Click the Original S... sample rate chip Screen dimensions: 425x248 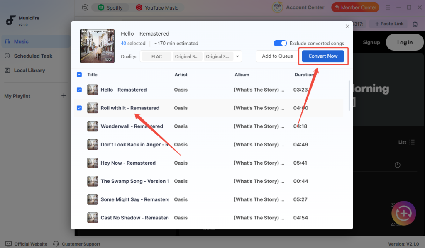218,56
